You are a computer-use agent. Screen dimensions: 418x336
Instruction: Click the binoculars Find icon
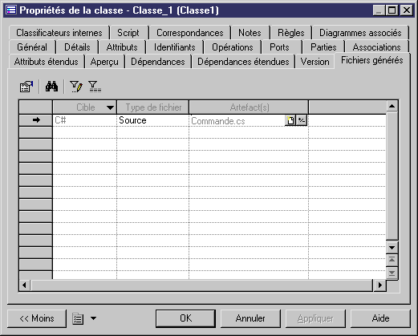click(51, 87)
